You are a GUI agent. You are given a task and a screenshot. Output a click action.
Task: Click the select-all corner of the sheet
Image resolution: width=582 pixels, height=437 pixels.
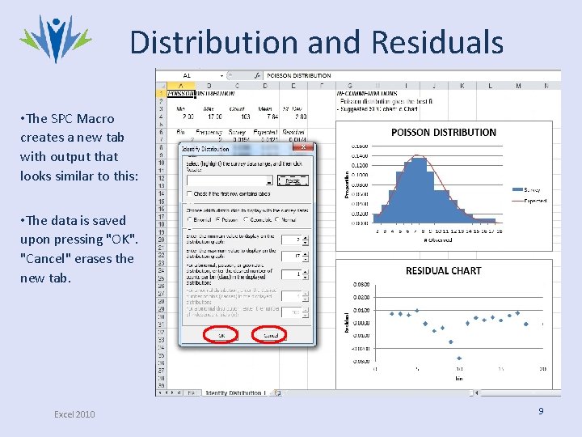tap(161, 86)
